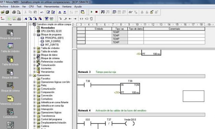Select the Novedades tree item
This screenshot has height=129, width=215.
(48, 28)
